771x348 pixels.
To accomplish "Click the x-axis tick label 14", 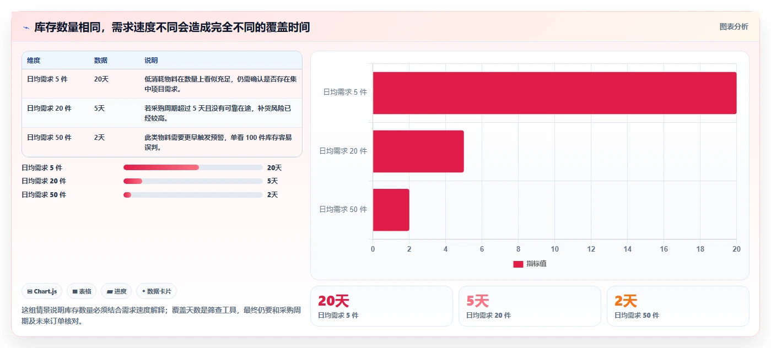I will 627,249.
